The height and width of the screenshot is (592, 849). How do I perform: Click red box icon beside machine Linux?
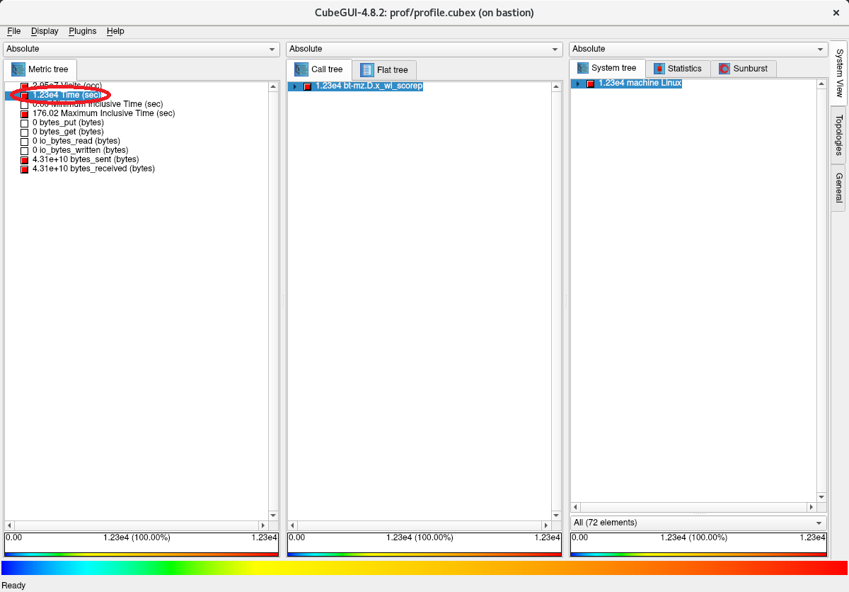(x=590, y=84)
